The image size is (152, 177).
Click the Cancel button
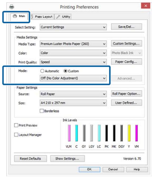pyautogui.click(x=113, y=169)
